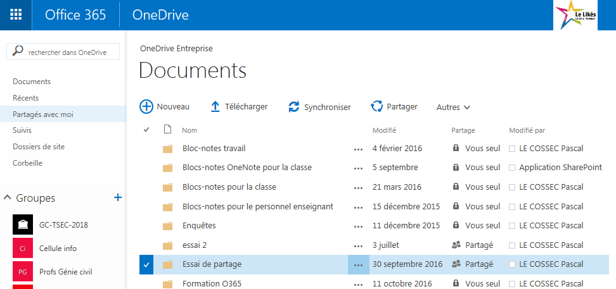Click the file type column icon
Screen dimensions: 616x289
click(168, 130)
